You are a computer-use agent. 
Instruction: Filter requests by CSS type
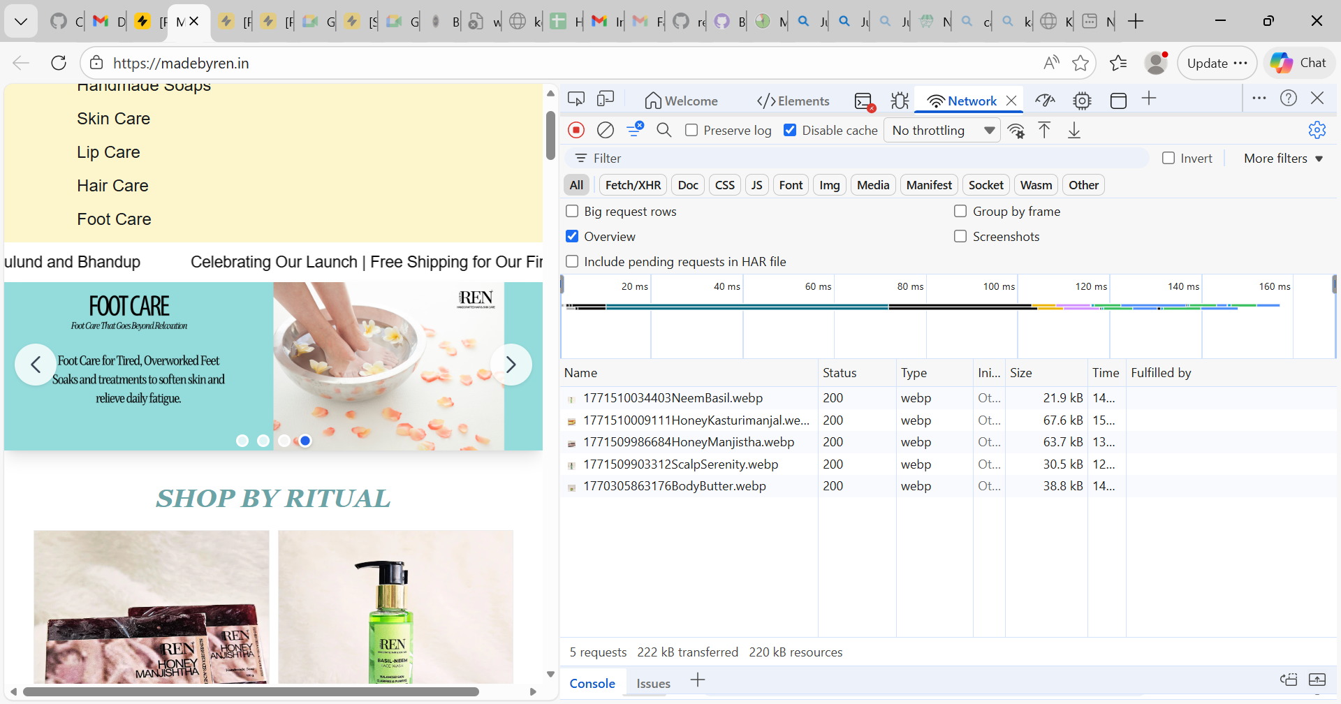[724, 185]
